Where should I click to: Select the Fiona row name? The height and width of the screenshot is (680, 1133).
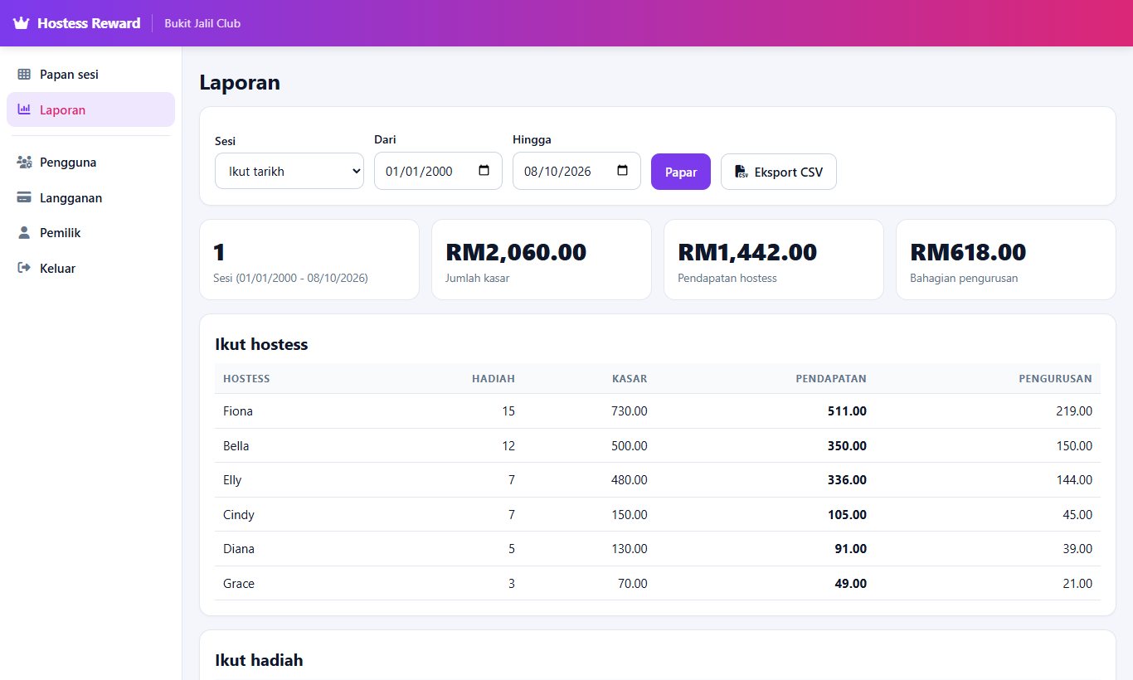[x=238, y=411]
